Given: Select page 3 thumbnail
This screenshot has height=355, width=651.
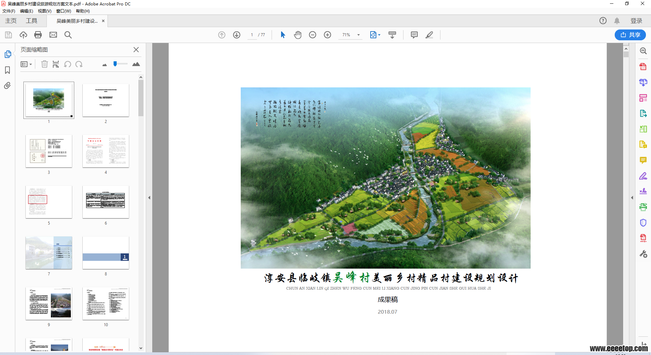Looking at the screenshot, I should [49, 151].
